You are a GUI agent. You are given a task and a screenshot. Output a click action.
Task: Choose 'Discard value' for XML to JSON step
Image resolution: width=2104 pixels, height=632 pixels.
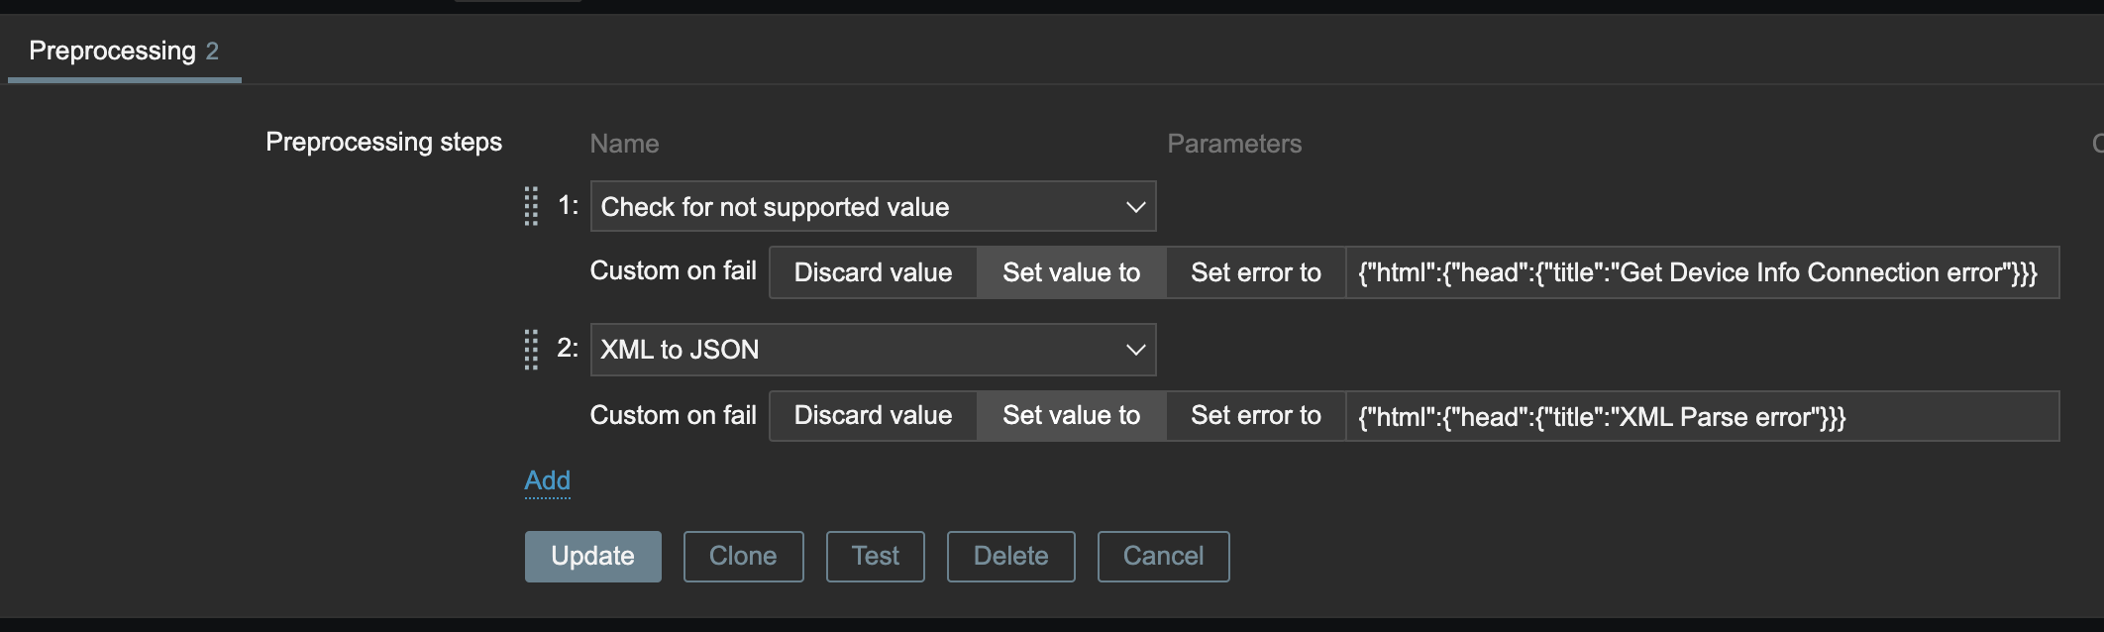pos(873,416)
